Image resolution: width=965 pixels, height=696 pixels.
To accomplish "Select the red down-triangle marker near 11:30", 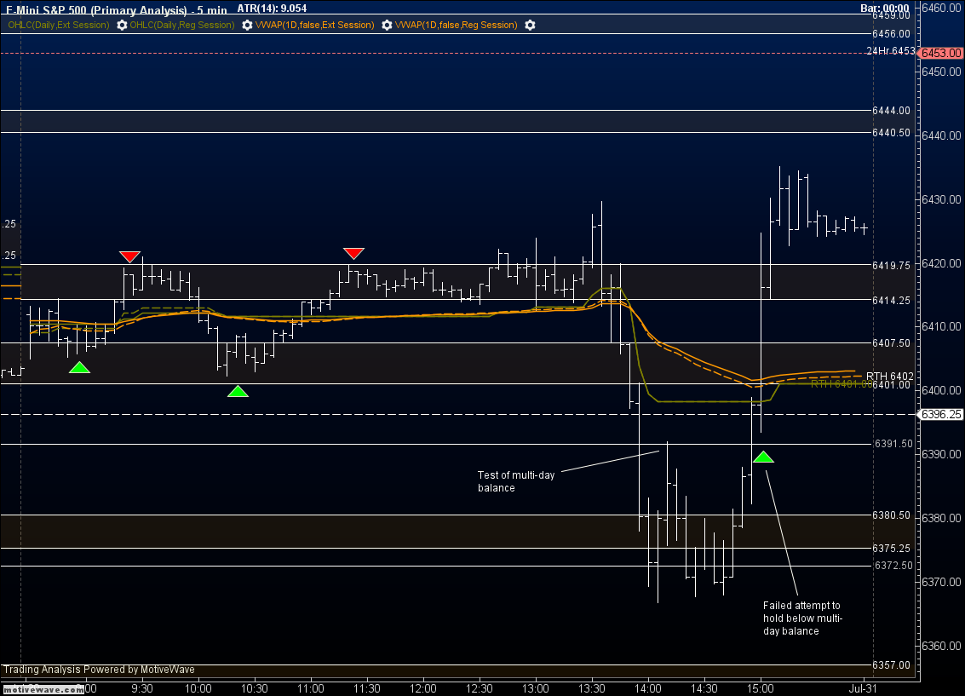I will pos(353,253).
